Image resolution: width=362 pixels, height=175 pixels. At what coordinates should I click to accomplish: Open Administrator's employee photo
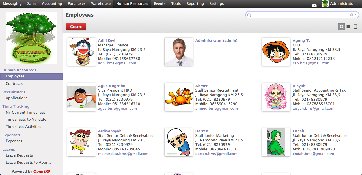179,52
